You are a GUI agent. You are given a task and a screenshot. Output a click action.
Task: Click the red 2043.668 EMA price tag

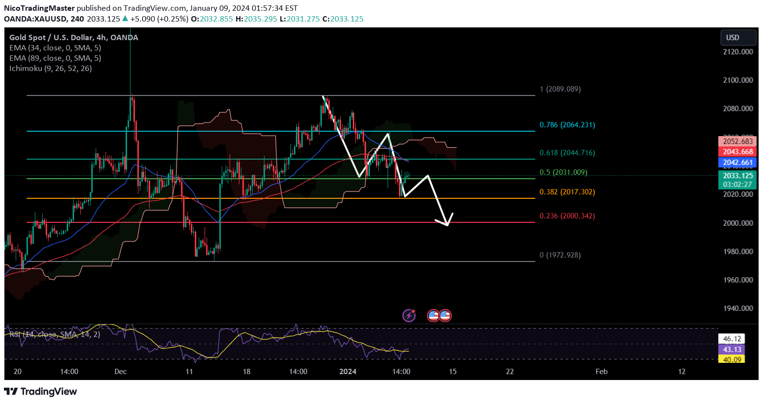(737, 152)
